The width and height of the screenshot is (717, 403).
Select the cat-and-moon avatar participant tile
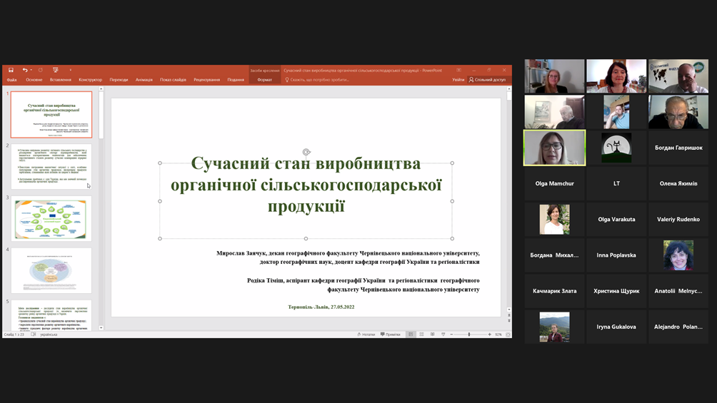[x=616, y=148]
